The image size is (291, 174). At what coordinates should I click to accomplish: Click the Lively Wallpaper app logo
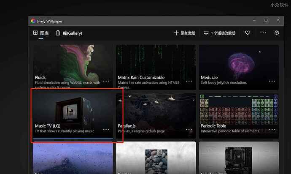[33, 21]
